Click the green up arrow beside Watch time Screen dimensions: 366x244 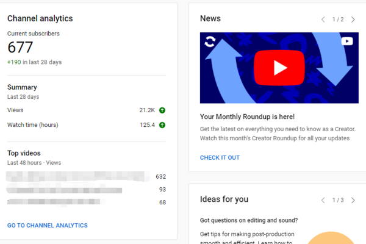tap(162, 125)
